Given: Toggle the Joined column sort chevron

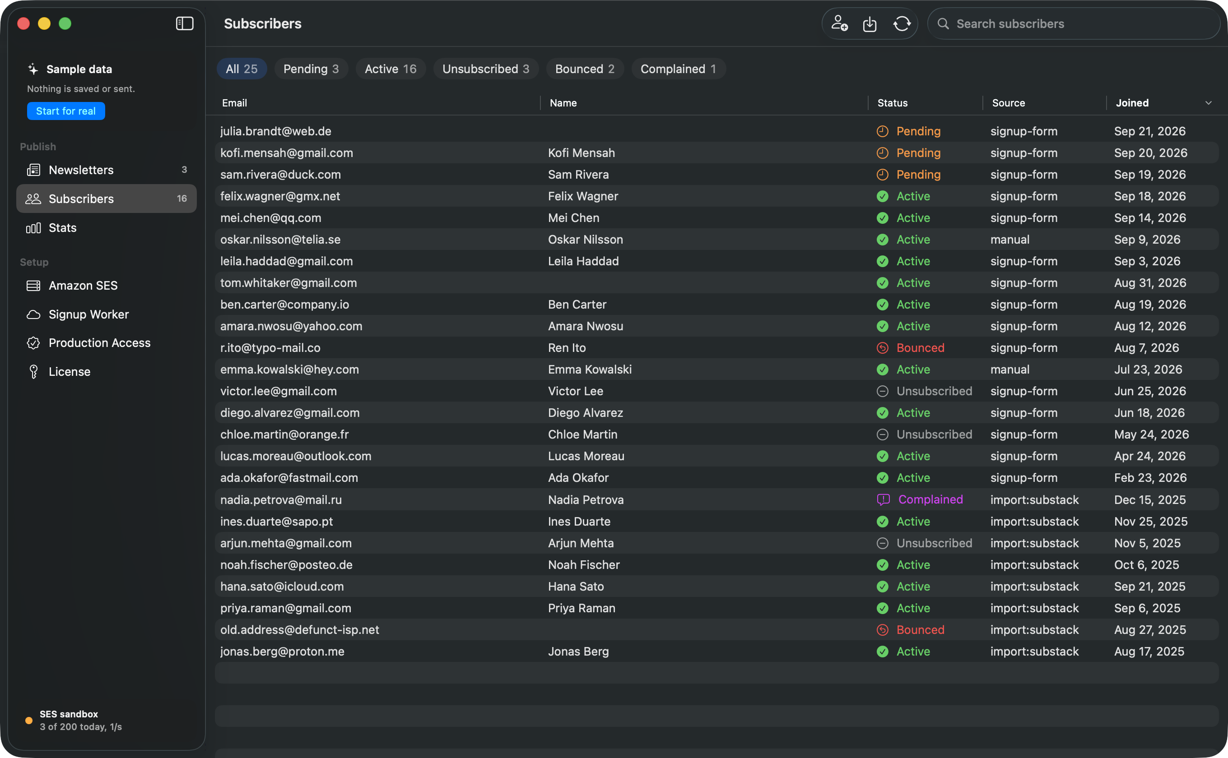Looking at the screenshot, I should [x=1209, y=103].
